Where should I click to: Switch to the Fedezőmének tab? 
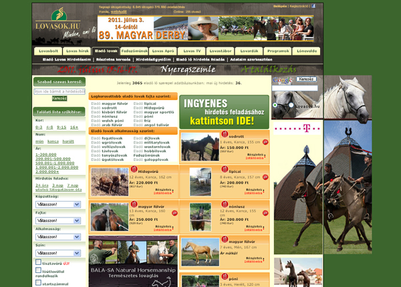click(134, 51)
